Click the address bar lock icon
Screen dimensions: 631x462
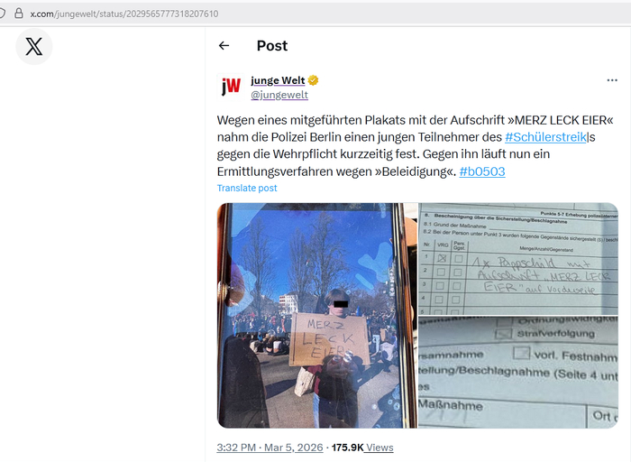click(x=19, y=14)
